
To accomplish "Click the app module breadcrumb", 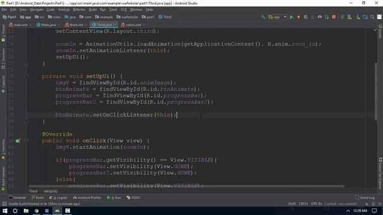I will click(26, 17).
